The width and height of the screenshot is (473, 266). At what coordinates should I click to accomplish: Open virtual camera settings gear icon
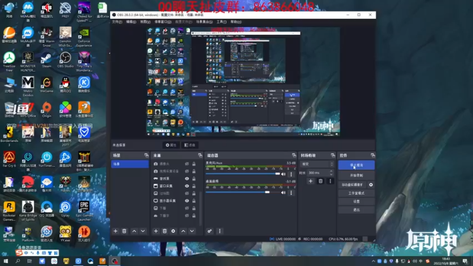371,184
